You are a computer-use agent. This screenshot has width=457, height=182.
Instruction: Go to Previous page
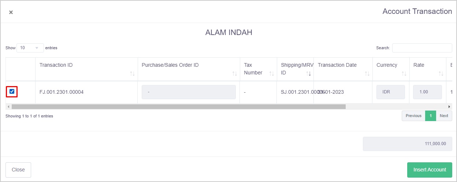413,116
